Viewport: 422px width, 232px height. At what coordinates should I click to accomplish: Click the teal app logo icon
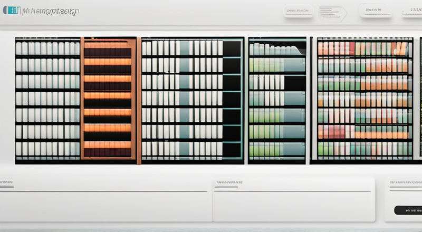12,11
